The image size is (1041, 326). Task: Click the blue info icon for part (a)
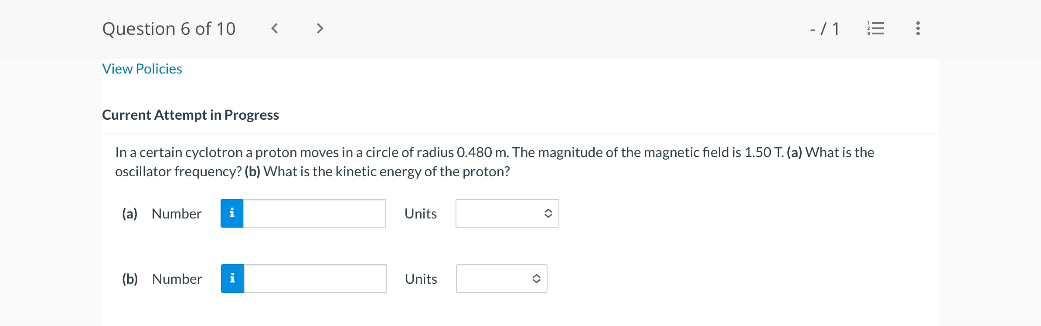click(x=231, y=213)
